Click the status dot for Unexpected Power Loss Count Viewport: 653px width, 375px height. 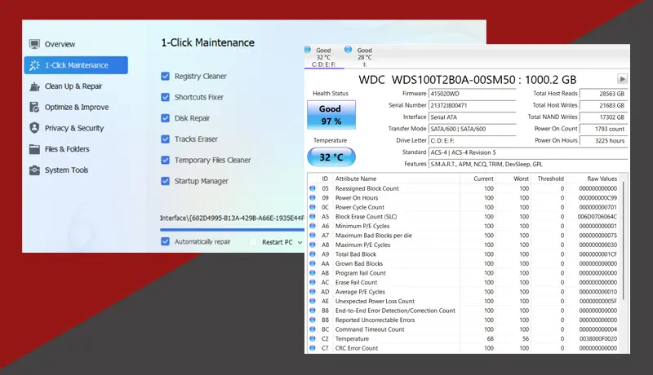(x=313, y=301)
